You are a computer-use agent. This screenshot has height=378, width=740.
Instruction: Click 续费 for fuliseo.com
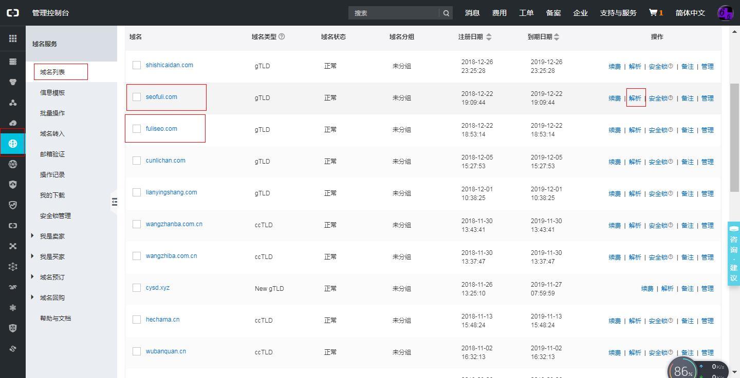615,130
